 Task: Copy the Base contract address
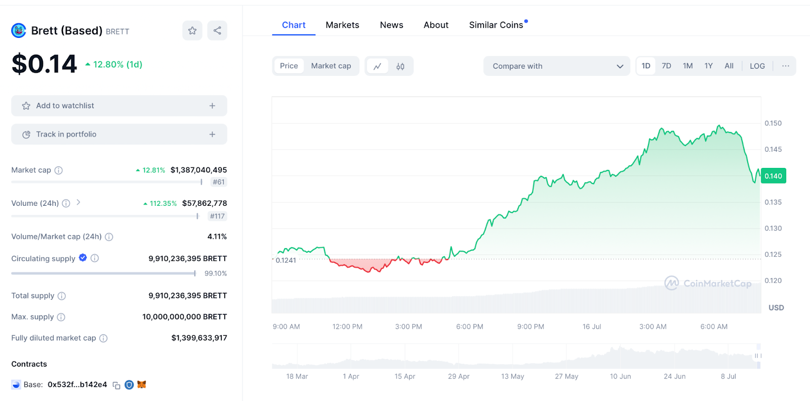(x=116, y=385)
